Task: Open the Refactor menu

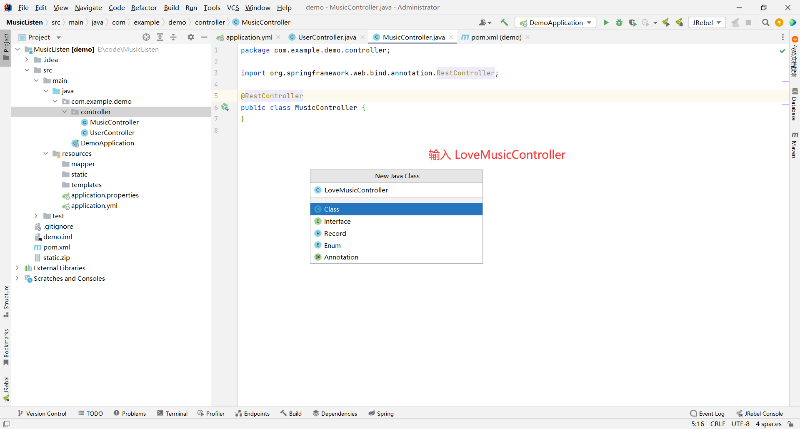Action: [144, 7]
